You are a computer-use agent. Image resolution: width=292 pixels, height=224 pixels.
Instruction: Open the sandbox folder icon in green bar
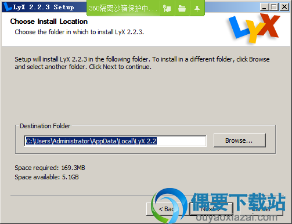(182, 9)
